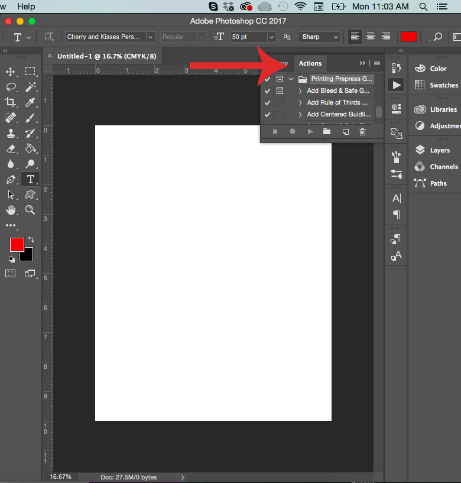The height and width of the screenshot is (483, 461).
Task: Open the Help menu
Action: (x=26, y=7)
